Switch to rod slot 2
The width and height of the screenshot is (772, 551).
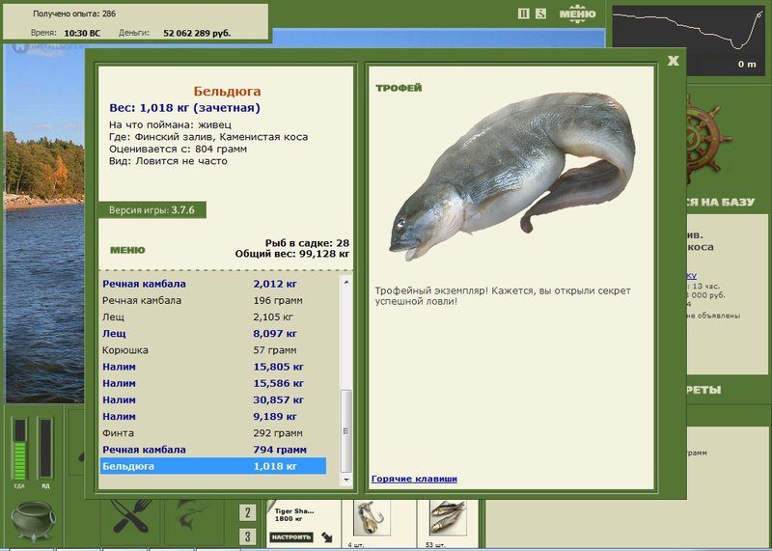(248, 512)
